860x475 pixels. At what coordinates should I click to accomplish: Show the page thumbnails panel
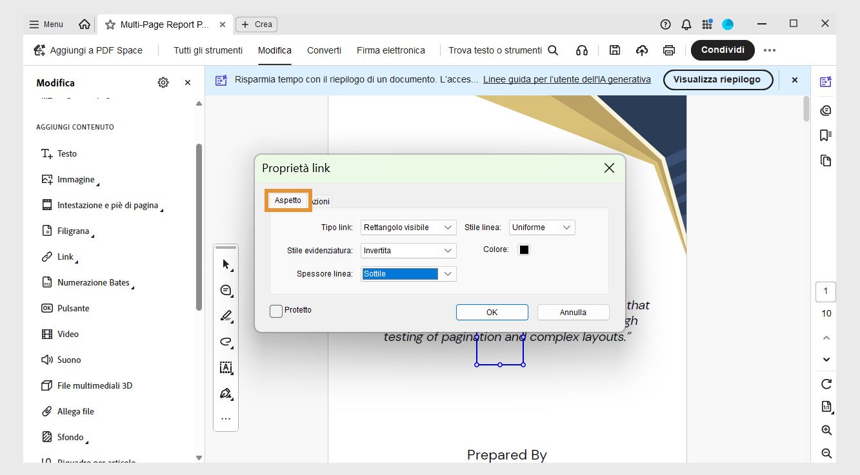(x=825, y=160)
